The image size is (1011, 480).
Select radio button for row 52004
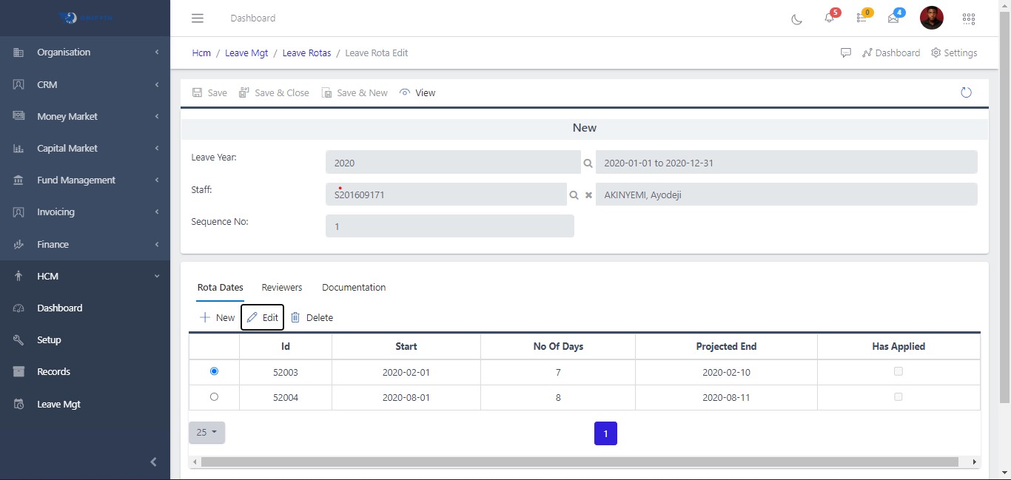coord(215,397)
